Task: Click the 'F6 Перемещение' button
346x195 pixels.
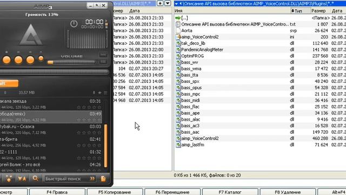Action: coord(172,192)
